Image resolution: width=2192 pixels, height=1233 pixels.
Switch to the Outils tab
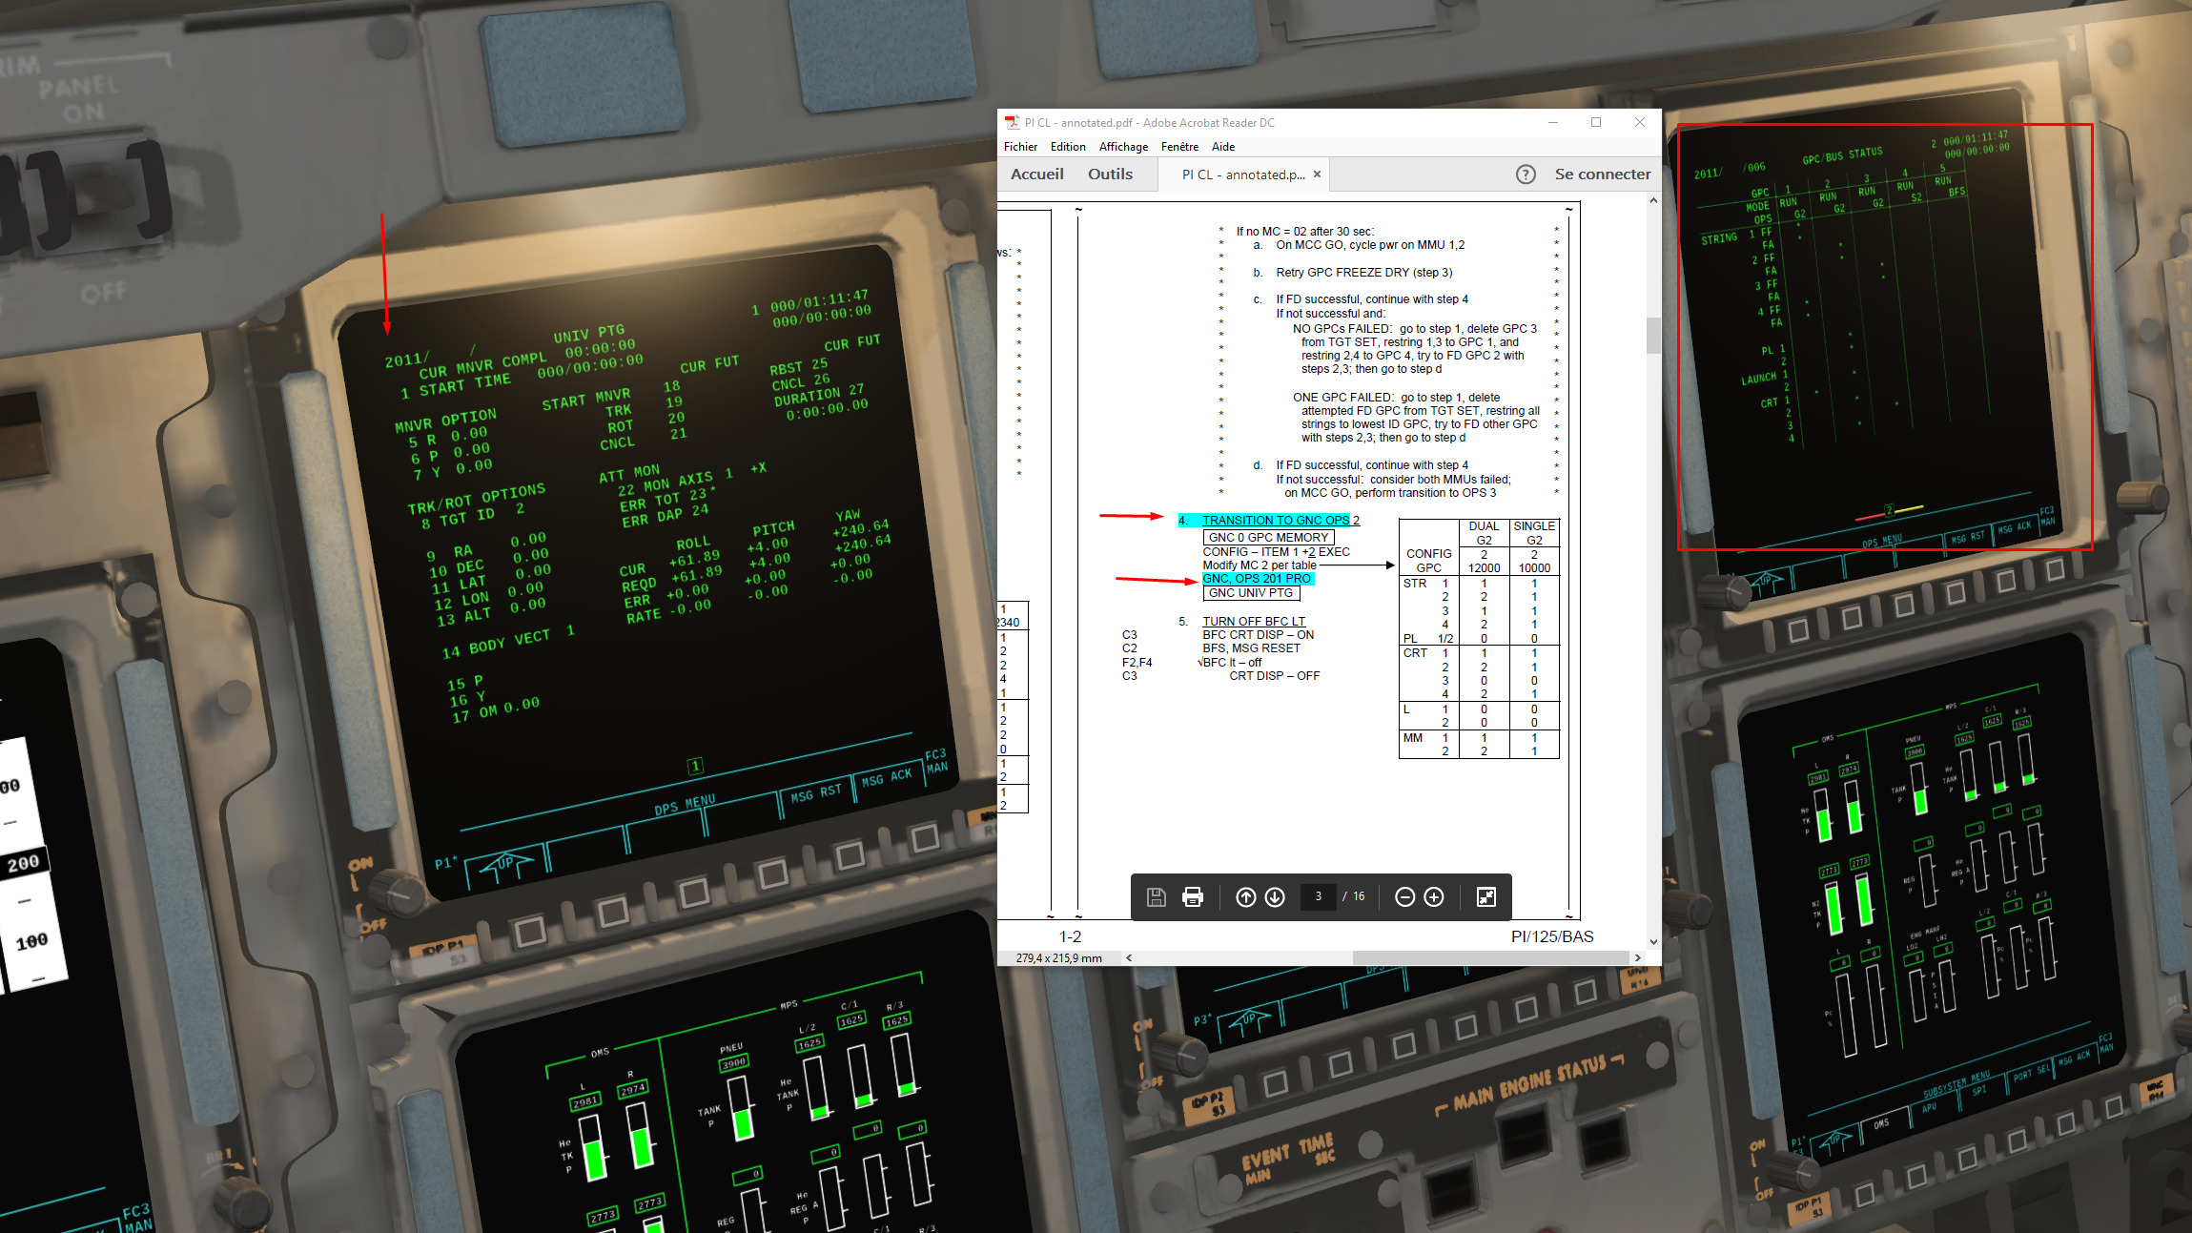tap(1110, 174)
